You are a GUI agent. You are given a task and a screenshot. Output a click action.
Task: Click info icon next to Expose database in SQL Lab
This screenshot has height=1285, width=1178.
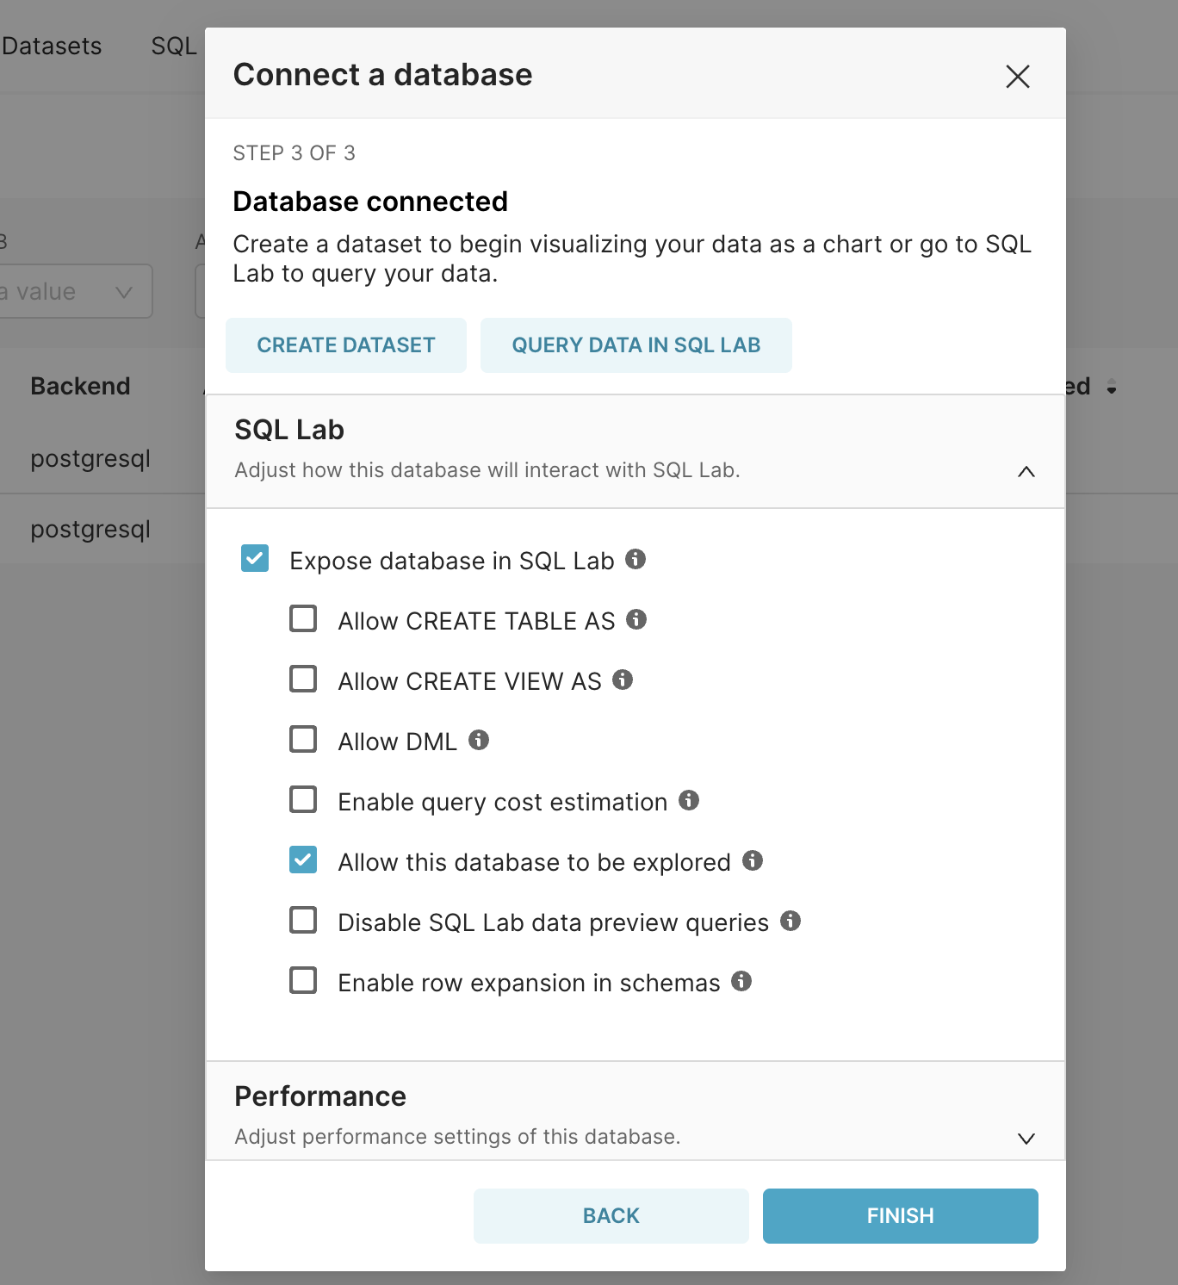point(636,560)
